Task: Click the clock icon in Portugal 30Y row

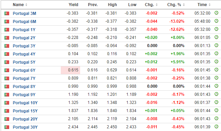Action: (x=216, y=127)
